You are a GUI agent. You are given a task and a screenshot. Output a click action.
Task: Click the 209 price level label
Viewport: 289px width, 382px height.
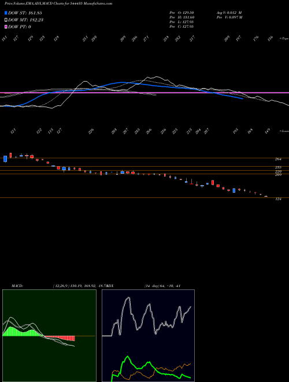click(278, 175)
